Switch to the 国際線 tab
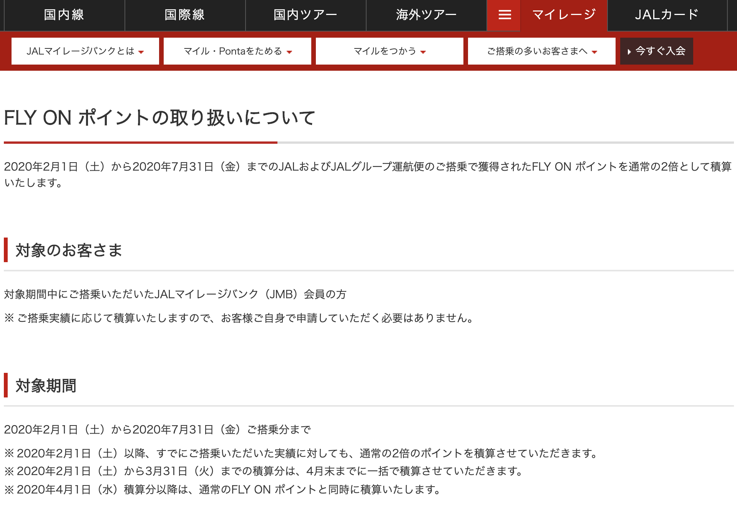This screenshot has width=737, height=512. tap(185, 15)
